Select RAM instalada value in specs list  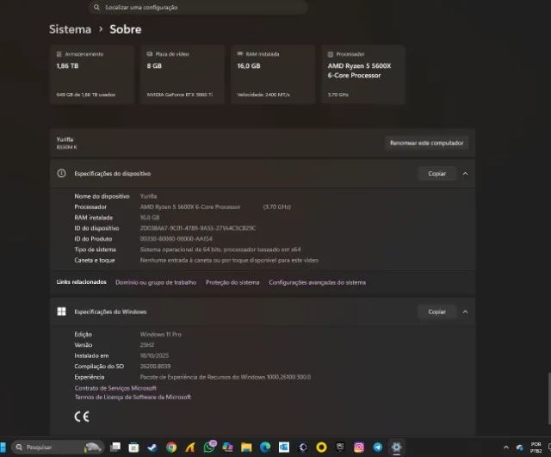[x=149, y=218]
